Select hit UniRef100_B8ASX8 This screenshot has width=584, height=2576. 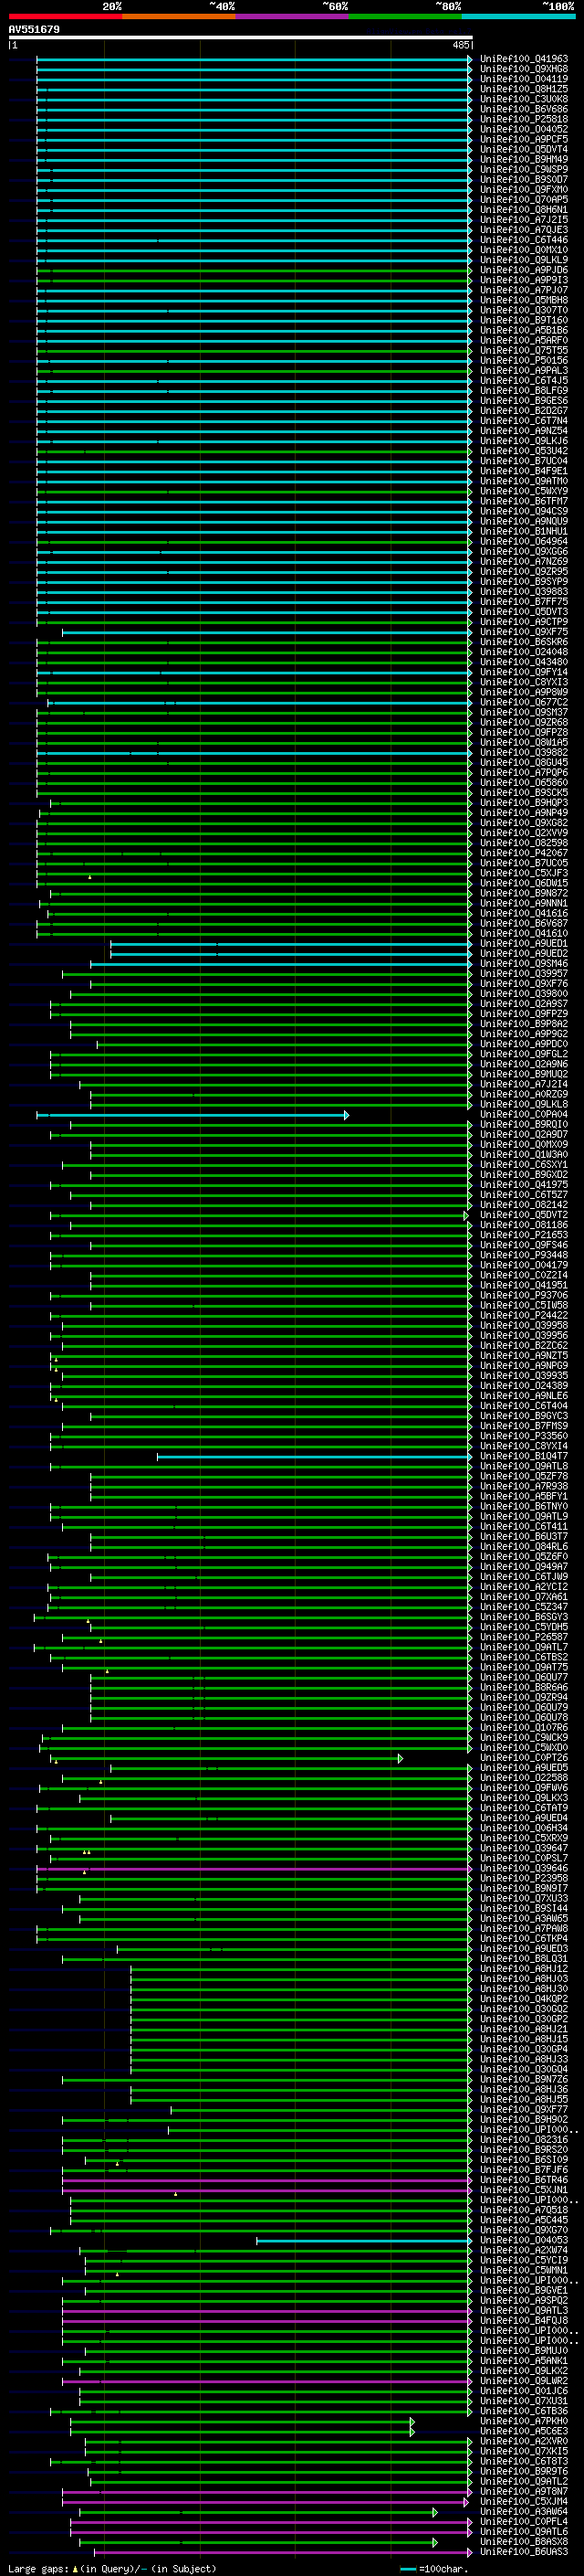coord(524,2541)
